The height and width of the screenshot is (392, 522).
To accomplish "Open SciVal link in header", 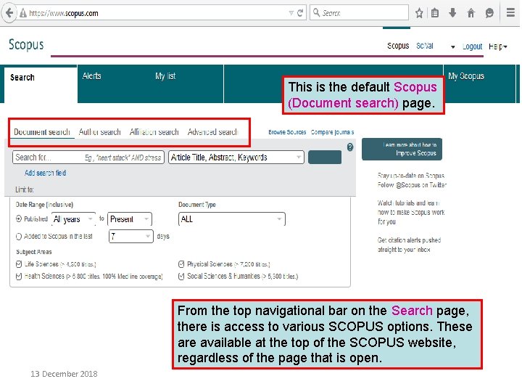I will click(424, 46).
